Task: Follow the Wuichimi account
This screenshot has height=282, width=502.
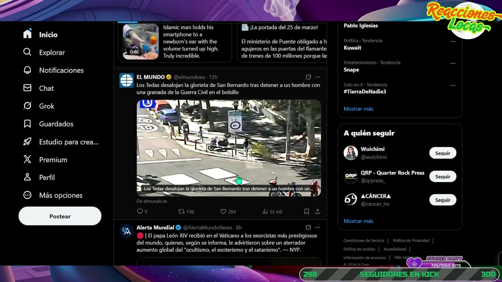Action: (443, 153)
